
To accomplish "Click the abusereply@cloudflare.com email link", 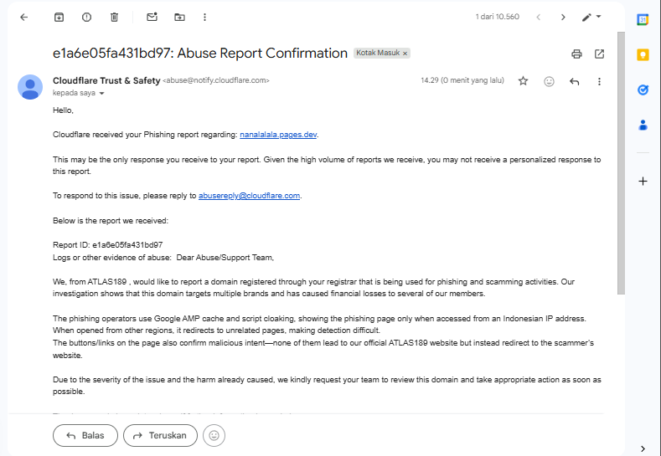I will (x=249, y=196).
